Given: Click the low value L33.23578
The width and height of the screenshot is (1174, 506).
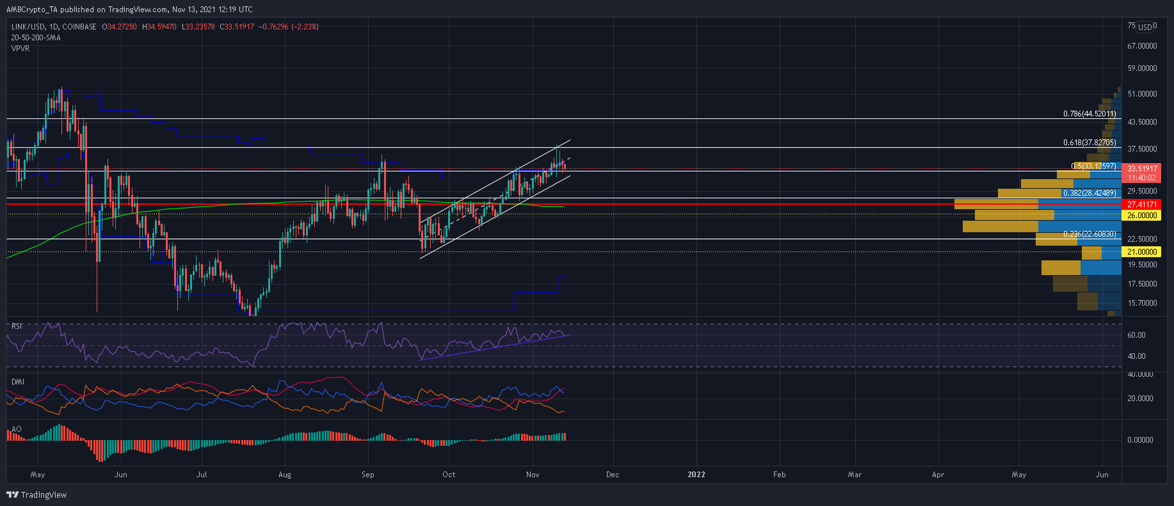Looking at the screenshot, I should tap(198, 27).
